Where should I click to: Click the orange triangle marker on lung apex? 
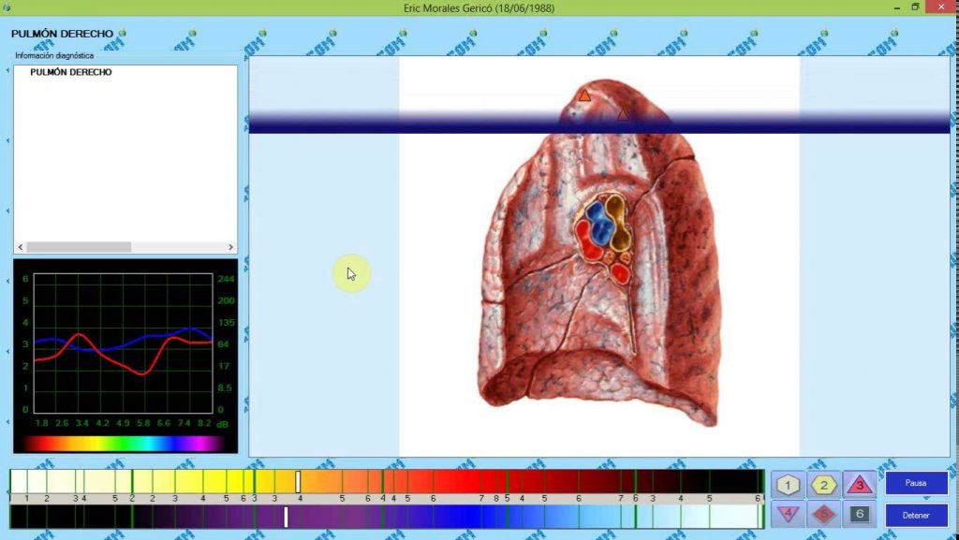point(584,95)
